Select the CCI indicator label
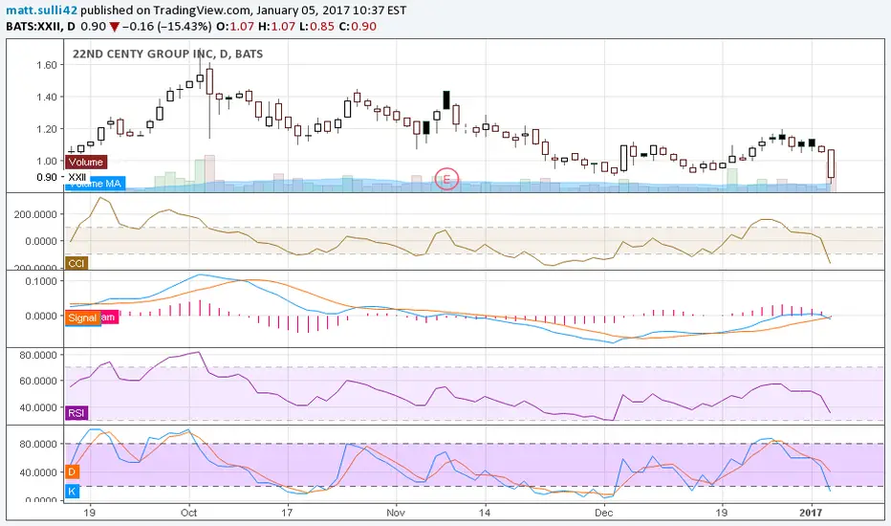The width and height of the screenshot is (891, 526). pyautogui.click(x=76, y=263)
